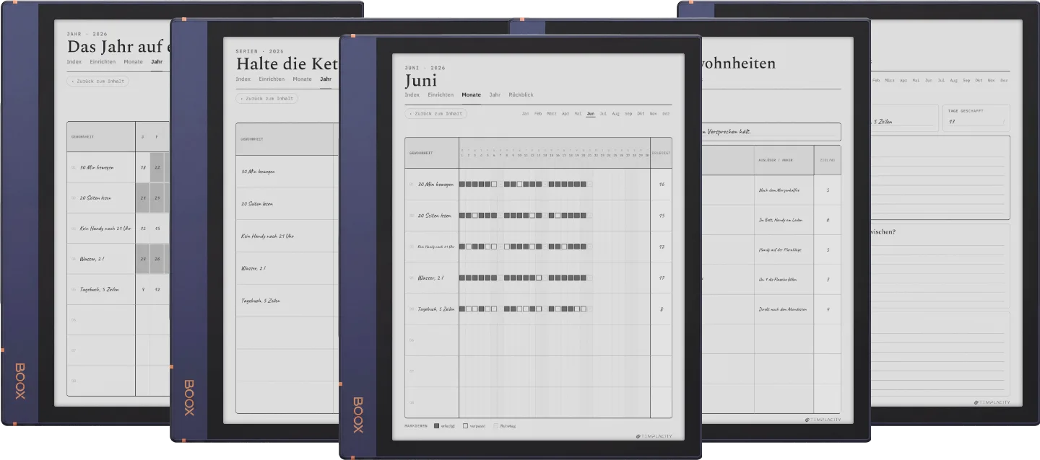Tick the 'verpasst' legend box on the Juni page

click(x=466, y=426)
